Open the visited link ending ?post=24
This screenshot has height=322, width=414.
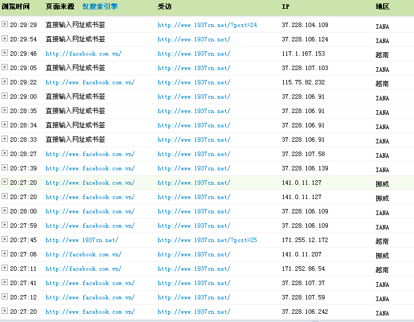[207, 25]
